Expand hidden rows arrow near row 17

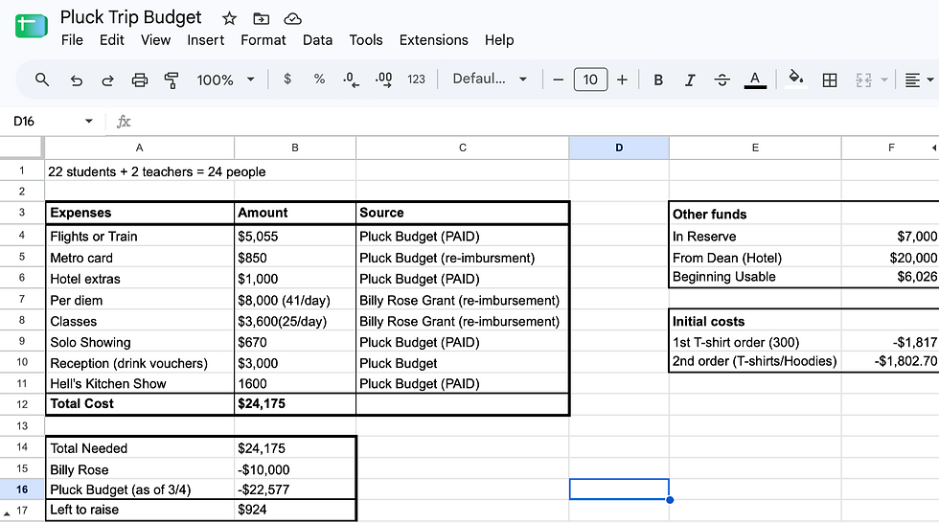click(x=7, y=514)
